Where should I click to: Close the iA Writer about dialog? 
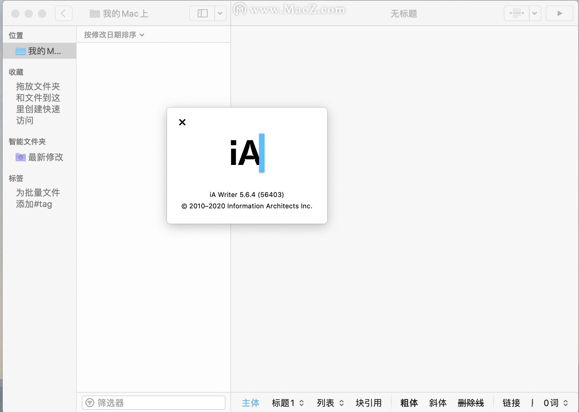[x=182, y=122]
